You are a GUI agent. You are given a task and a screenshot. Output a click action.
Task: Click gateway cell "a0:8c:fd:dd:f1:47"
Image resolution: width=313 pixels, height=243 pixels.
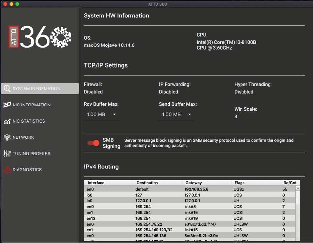tap(200, 224)
